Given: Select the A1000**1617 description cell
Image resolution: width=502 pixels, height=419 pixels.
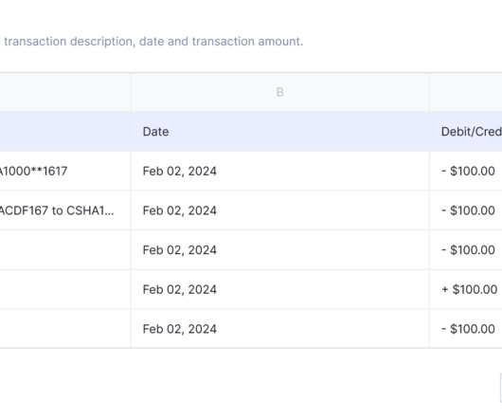Looking at the screenshot, I should pyautogui.click(x=65, y=171).
